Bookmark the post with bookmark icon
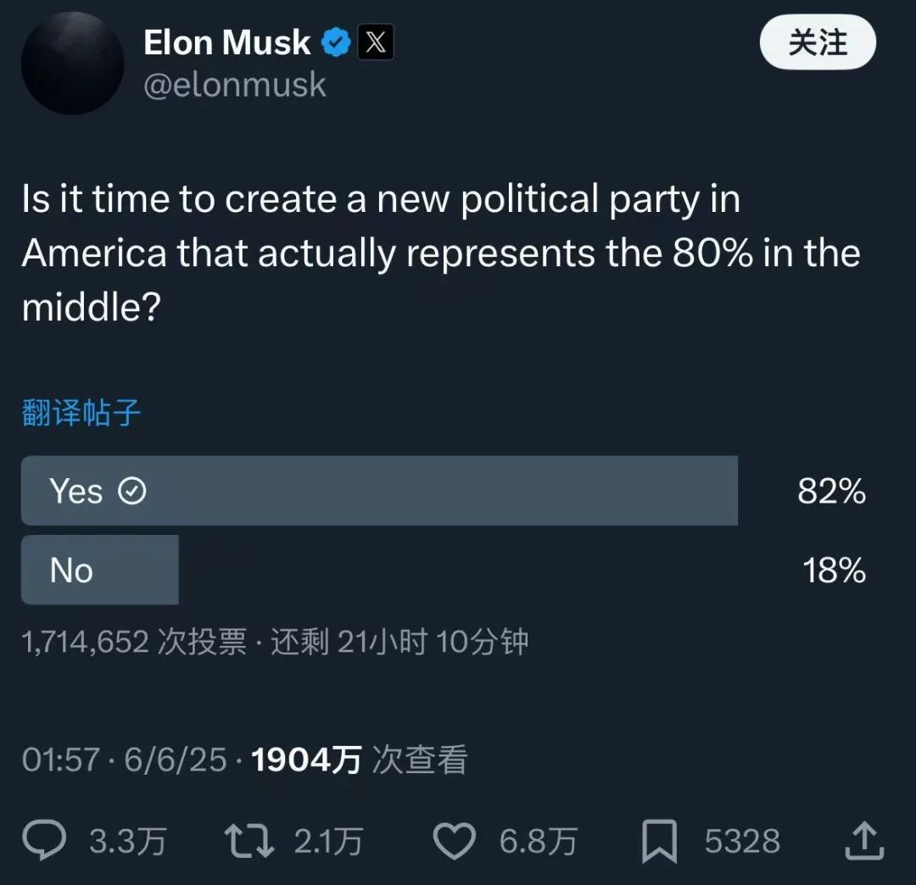The height and width of the screenshot is (885, 916). [660, 841]
